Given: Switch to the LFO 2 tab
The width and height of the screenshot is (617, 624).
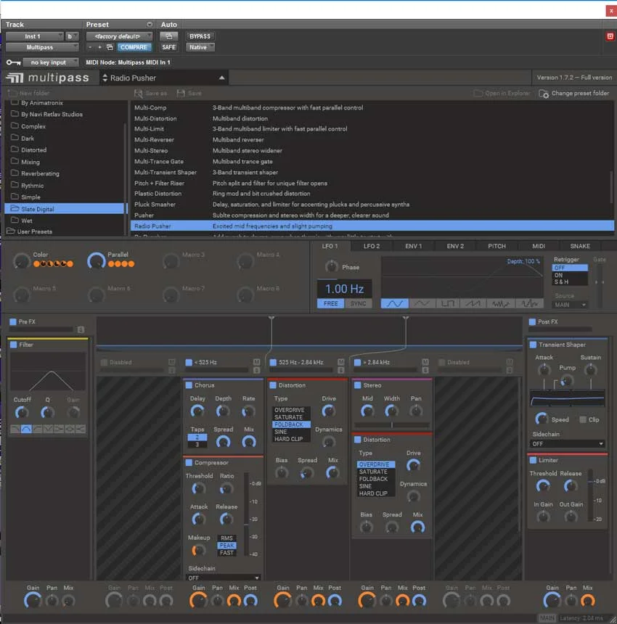Looking at the screenshot, I should 372,246.
